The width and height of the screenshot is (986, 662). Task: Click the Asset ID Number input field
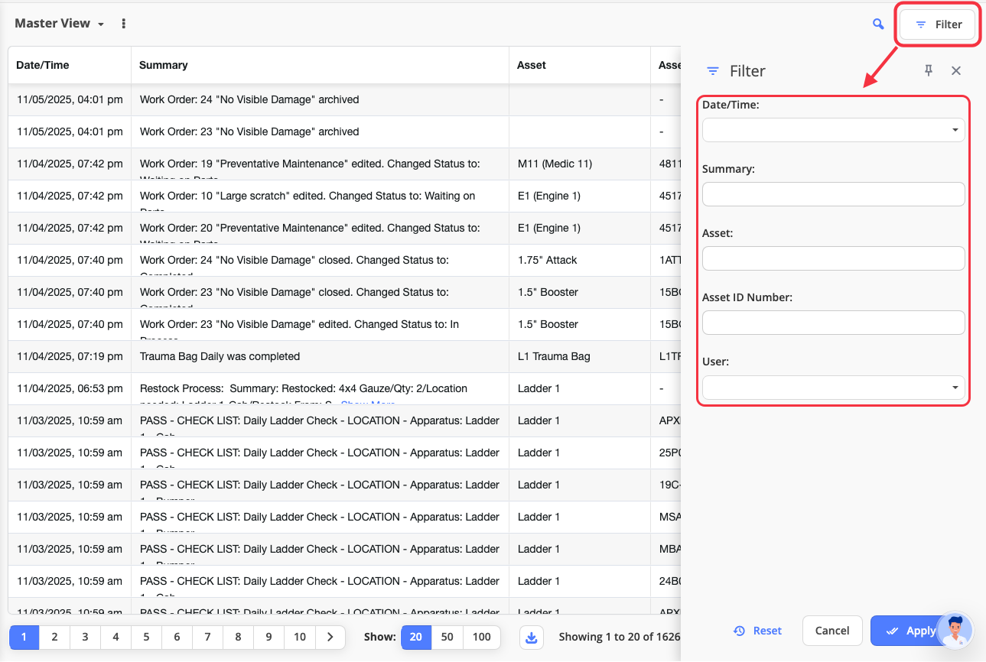pos(834,323)
